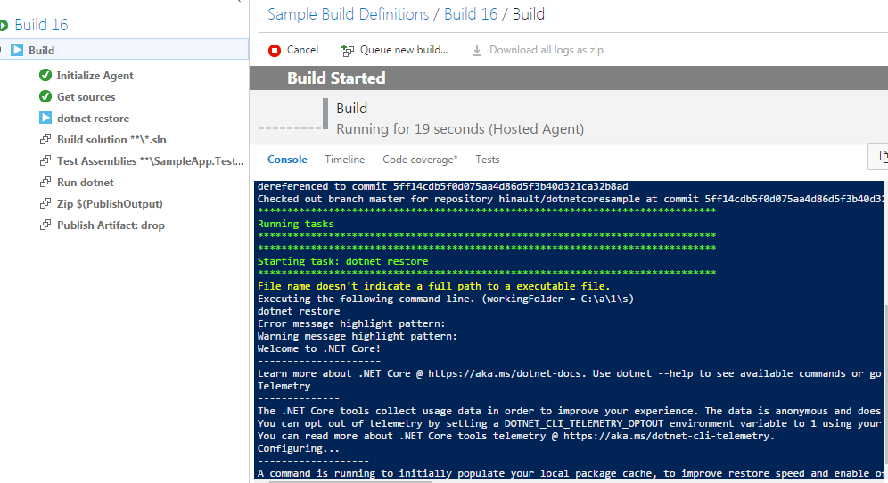
Task: Click pending icon beside Run dotnet
Action: tap(45, 183)
